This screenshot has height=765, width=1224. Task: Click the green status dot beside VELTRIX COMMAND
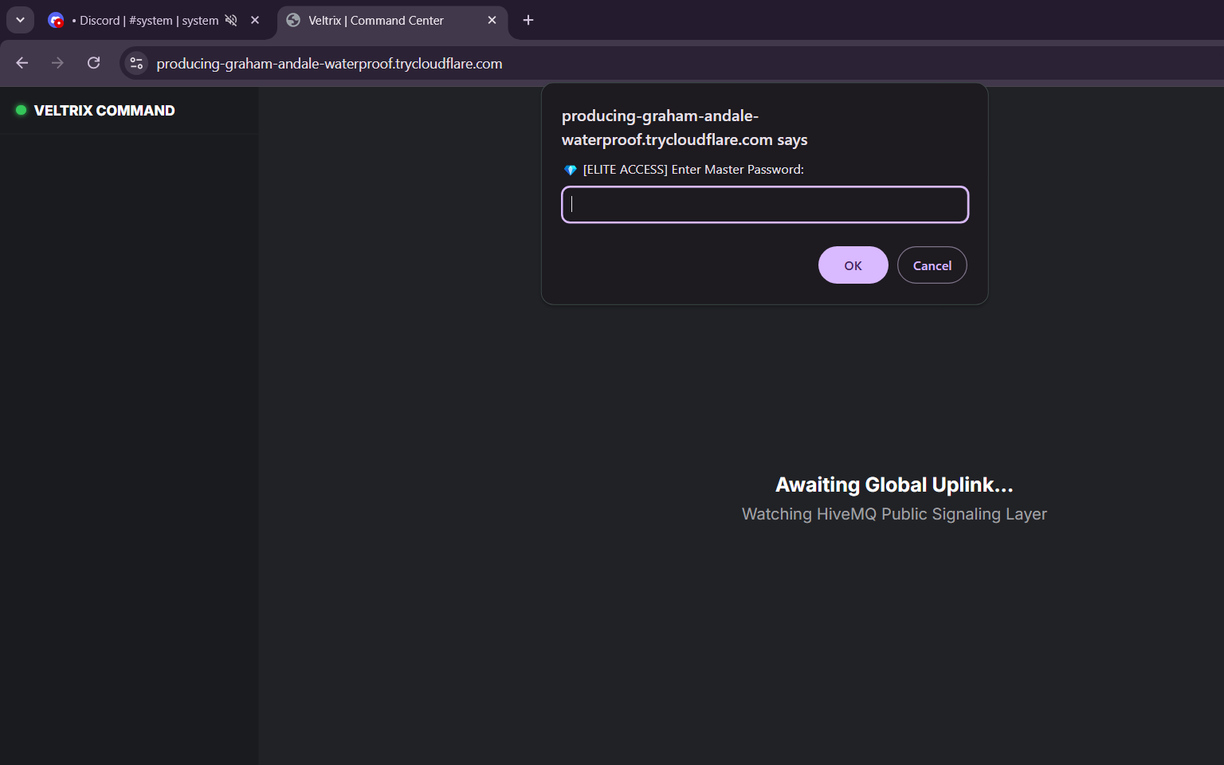click(20, 110)
